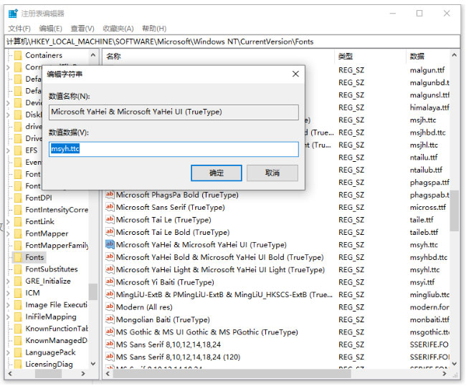
Task: Click the Fonts folder icon in tree
Action: (x=18, y=257)
